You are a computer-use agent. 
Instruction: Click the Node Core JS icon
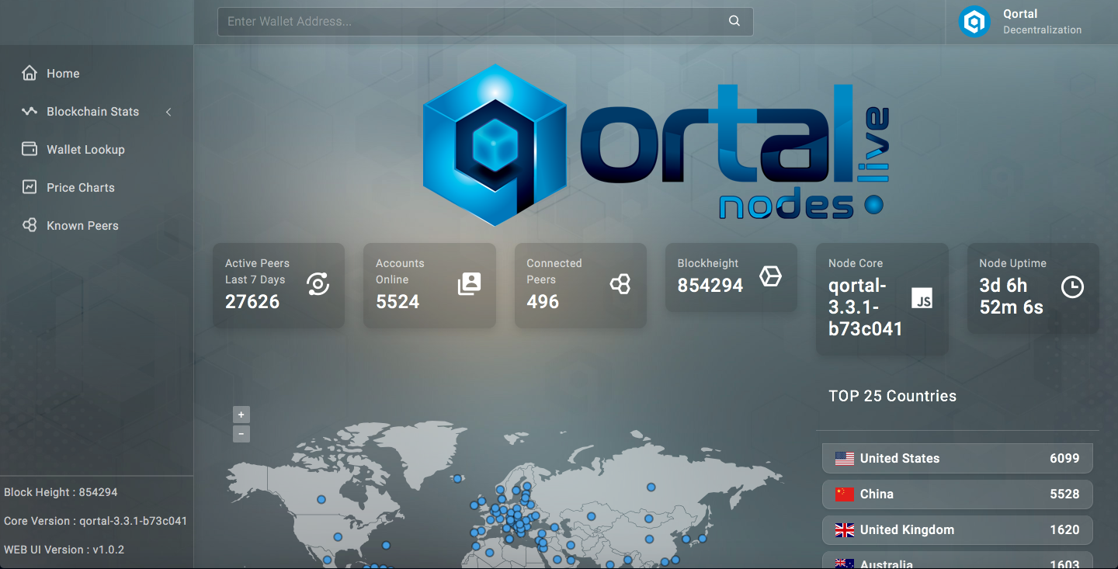click(922, 298)
